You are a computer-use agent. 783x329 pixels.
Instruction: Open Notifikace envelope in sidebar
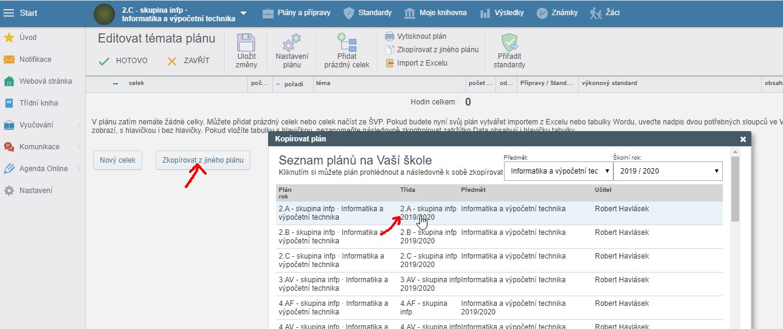tap(9, 59)
